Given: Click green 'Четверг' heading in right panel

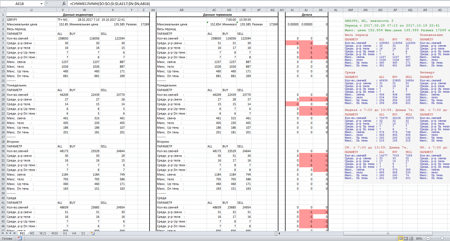Looking at the screenshot, I should (x=427, y=72).
